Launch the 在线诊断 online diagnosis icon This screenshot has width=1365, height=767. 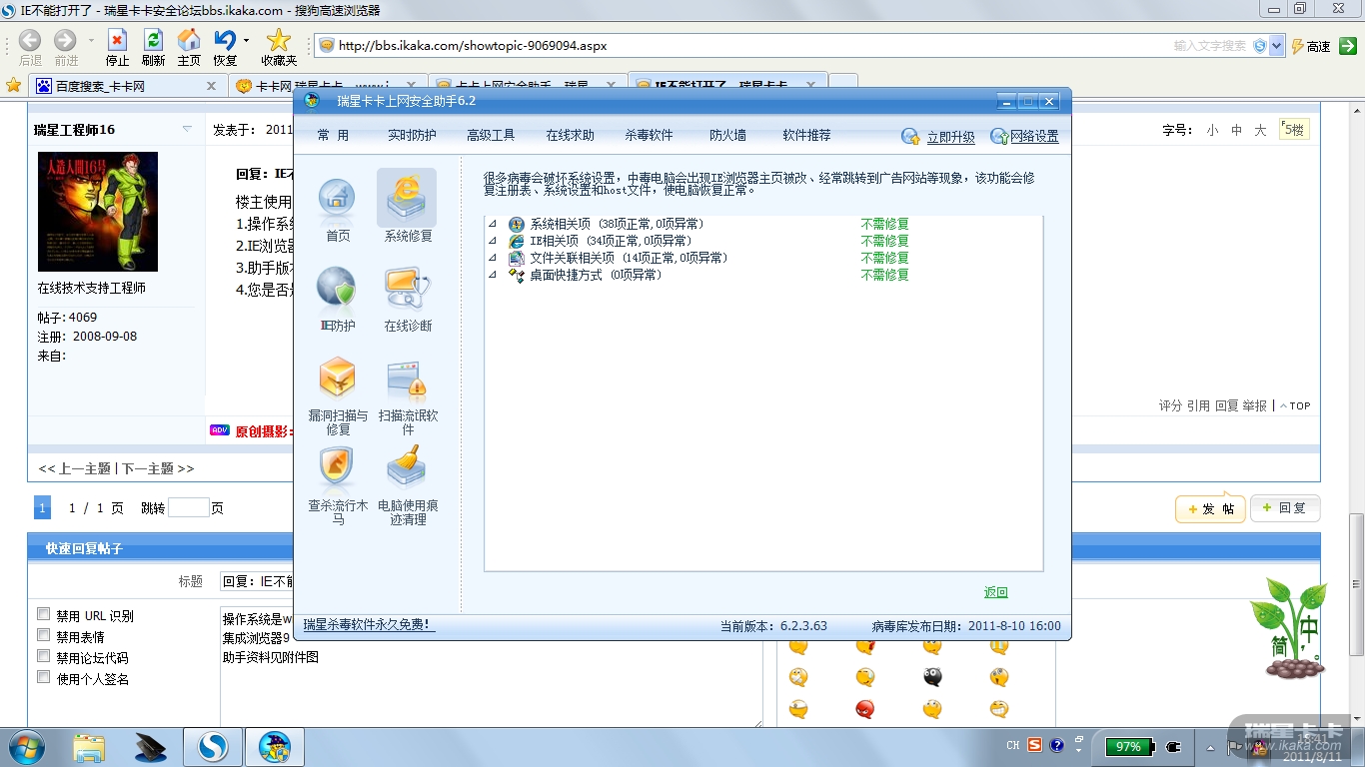point(407,289)
